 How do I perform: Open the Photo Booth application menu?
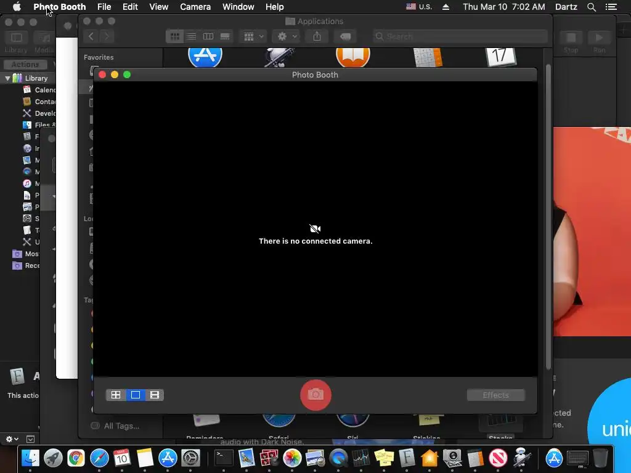(60, 7)
